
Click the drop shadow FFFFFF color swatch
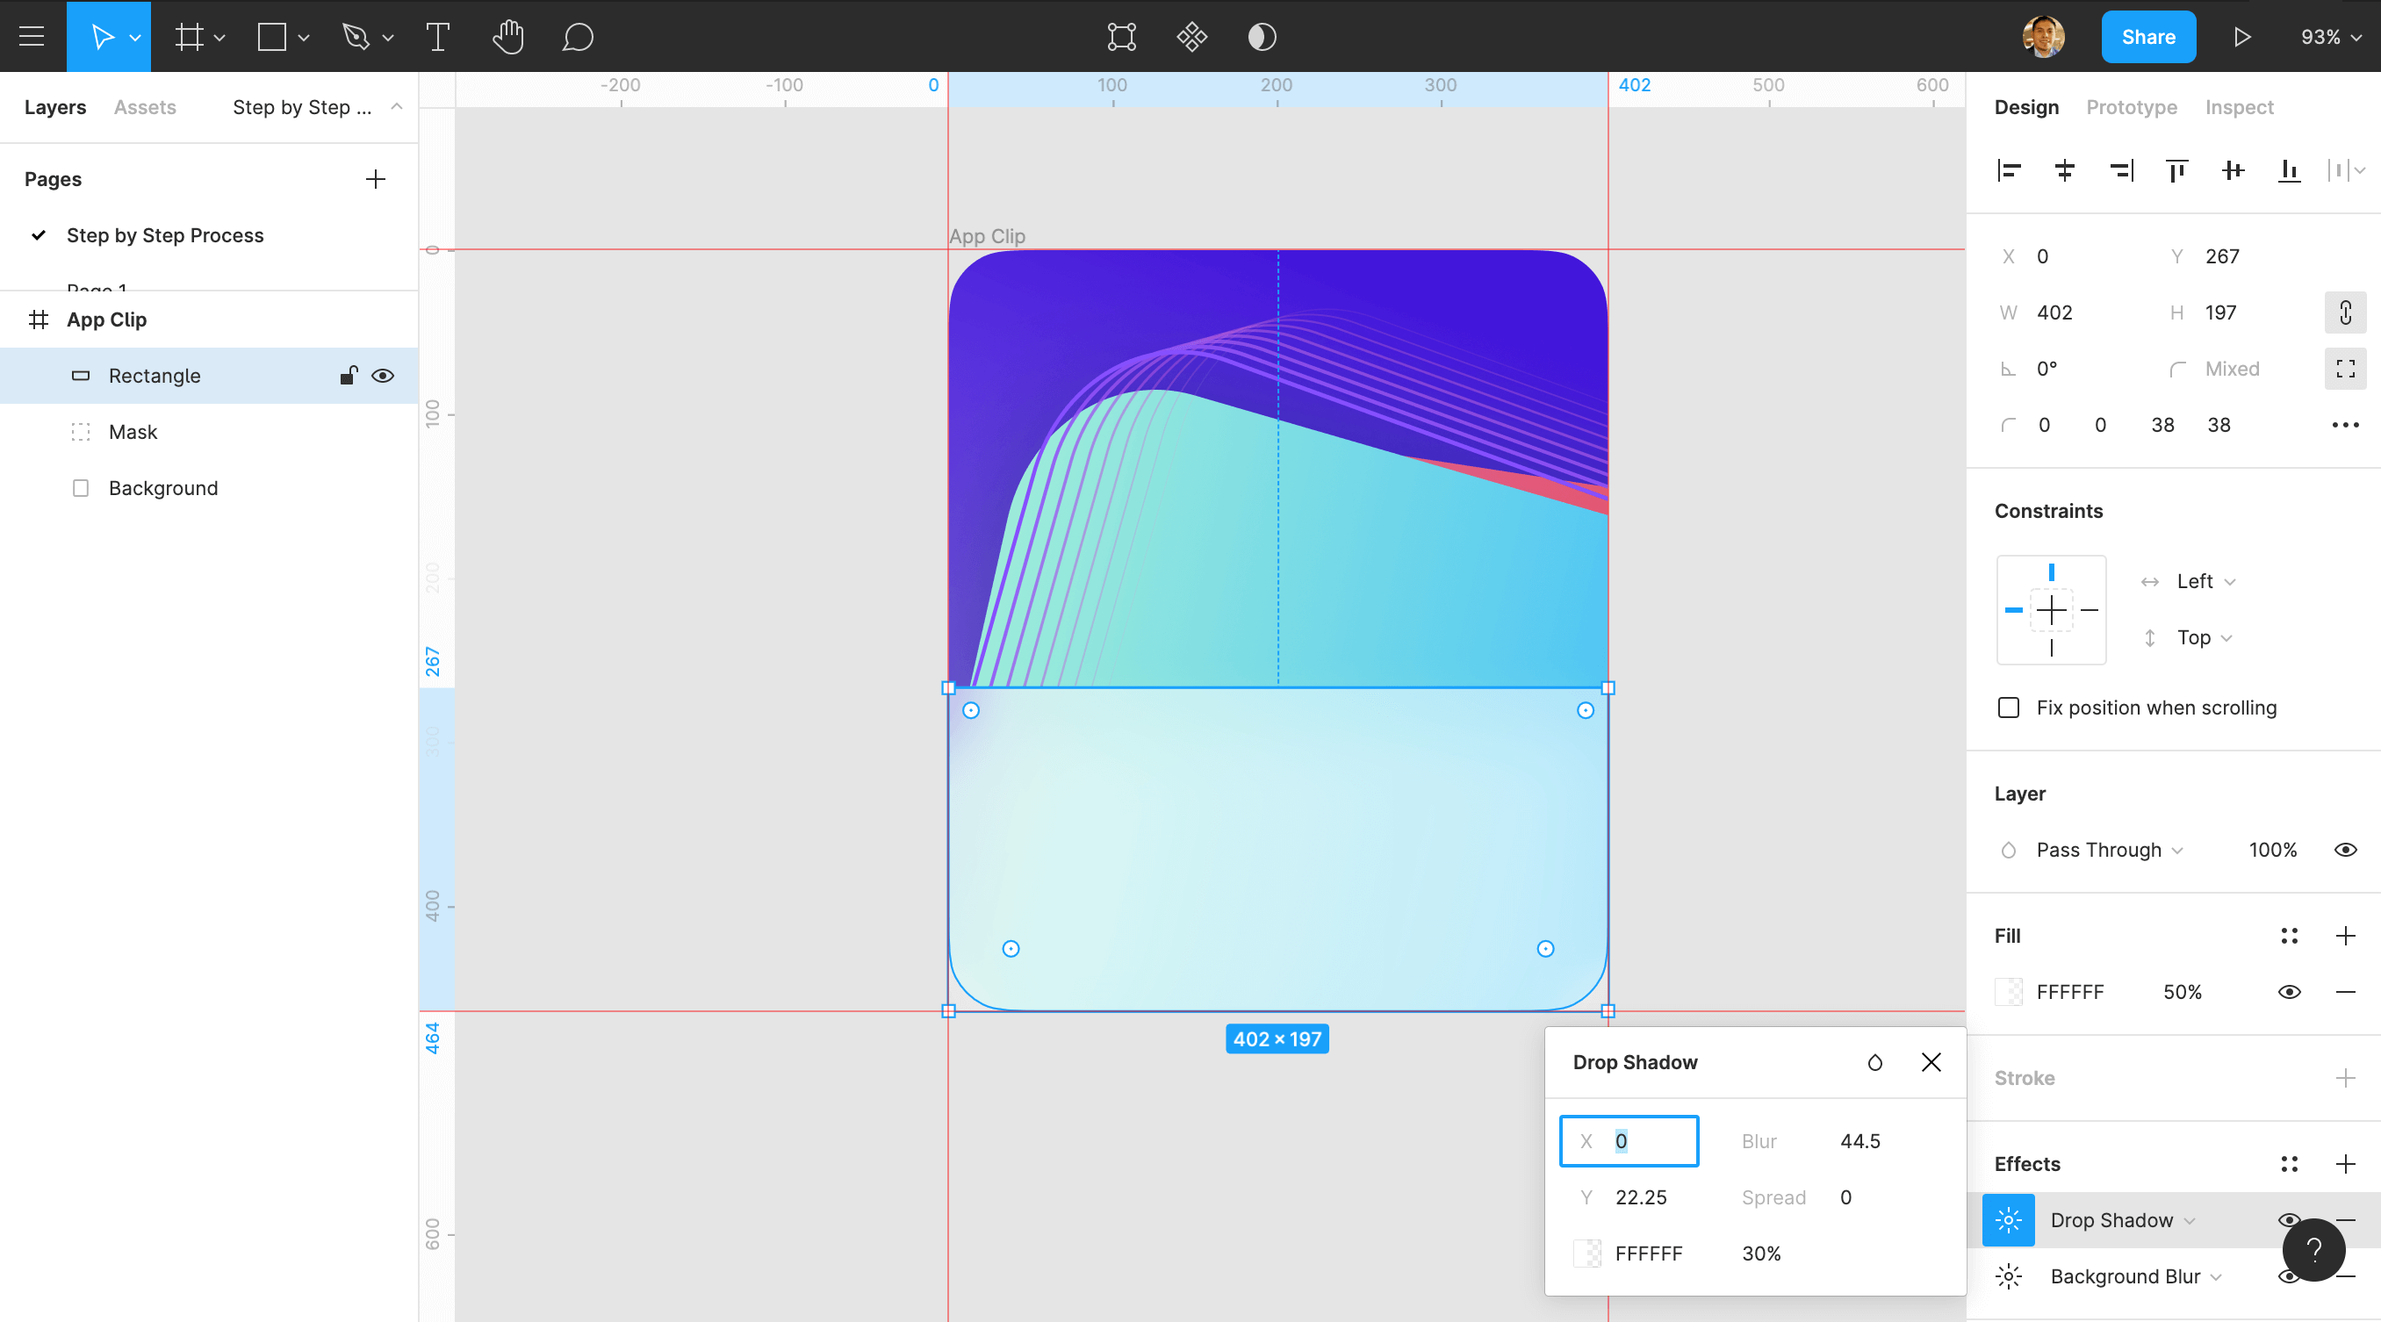[x=1587, y=1254]
